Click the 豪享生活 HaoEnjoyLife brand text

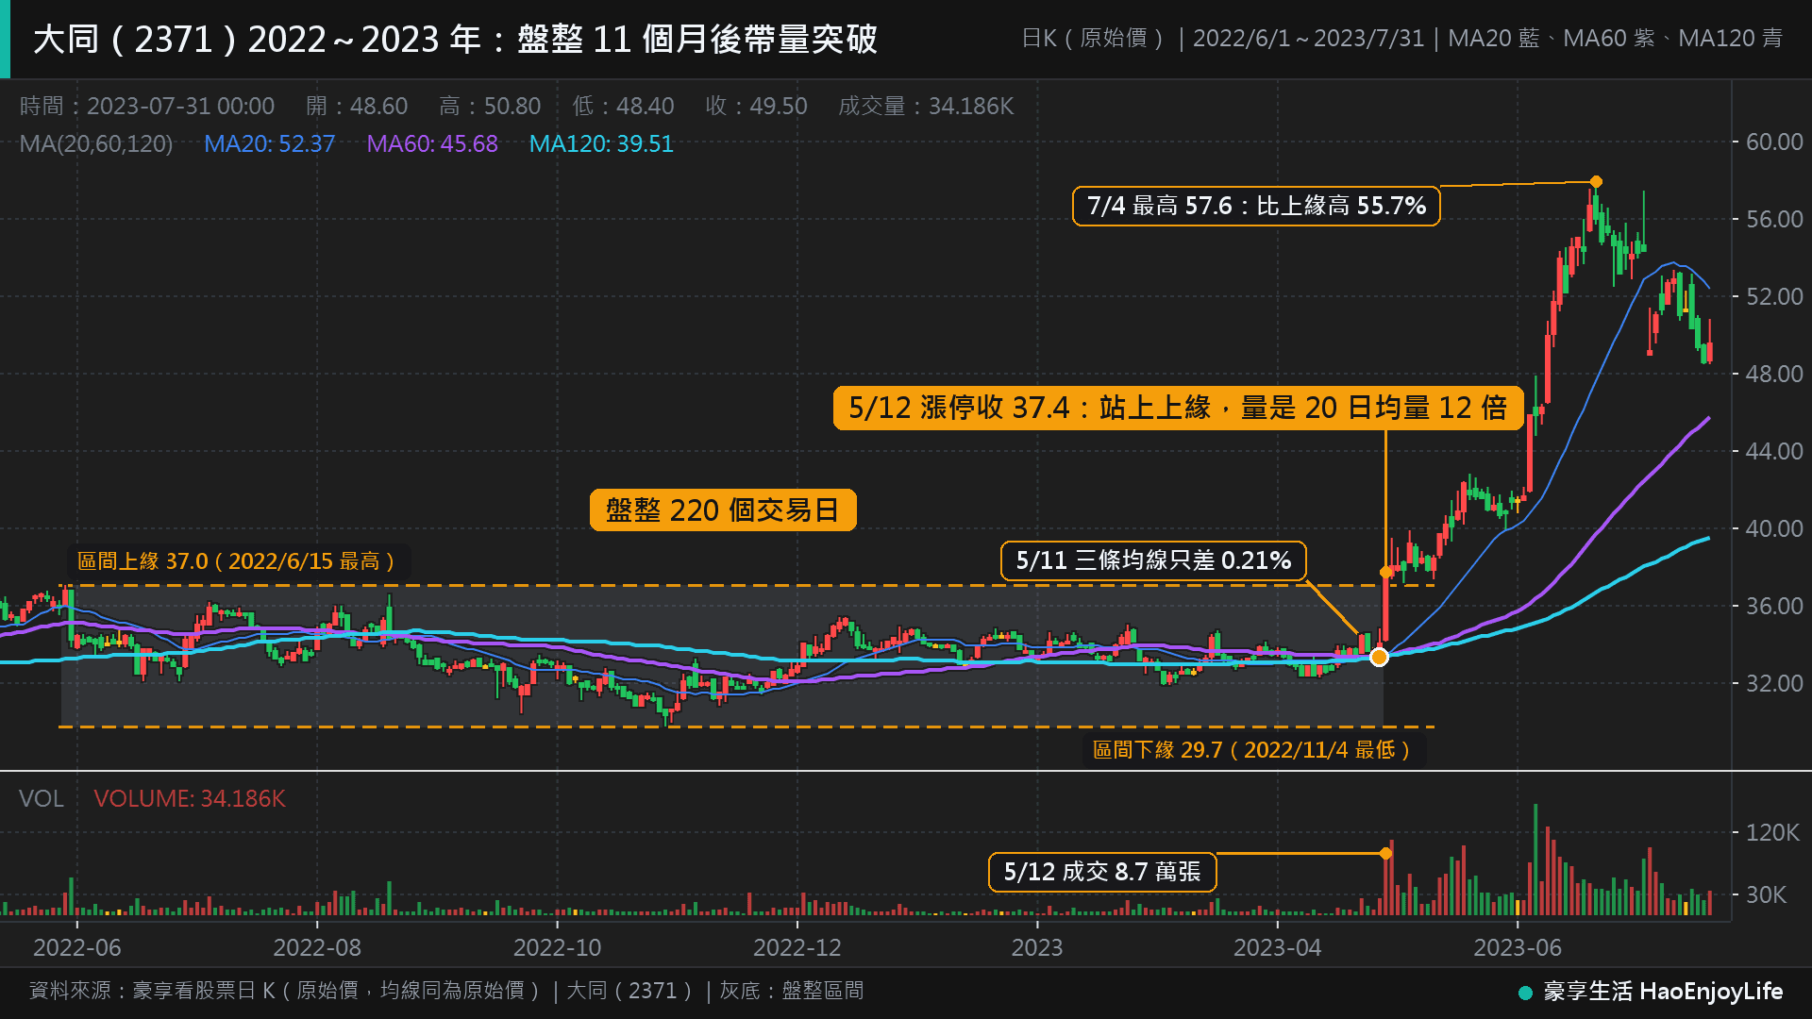coord(1663,992)
